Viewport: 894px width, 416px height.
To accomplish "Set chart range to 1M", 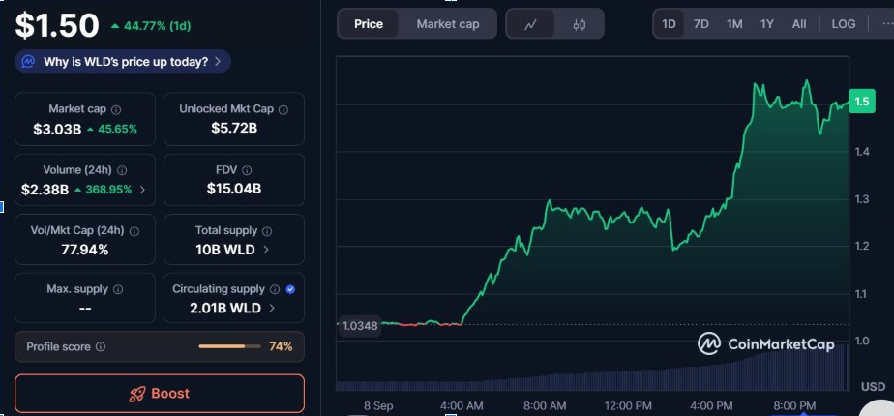I will click(x=734, y=24).
